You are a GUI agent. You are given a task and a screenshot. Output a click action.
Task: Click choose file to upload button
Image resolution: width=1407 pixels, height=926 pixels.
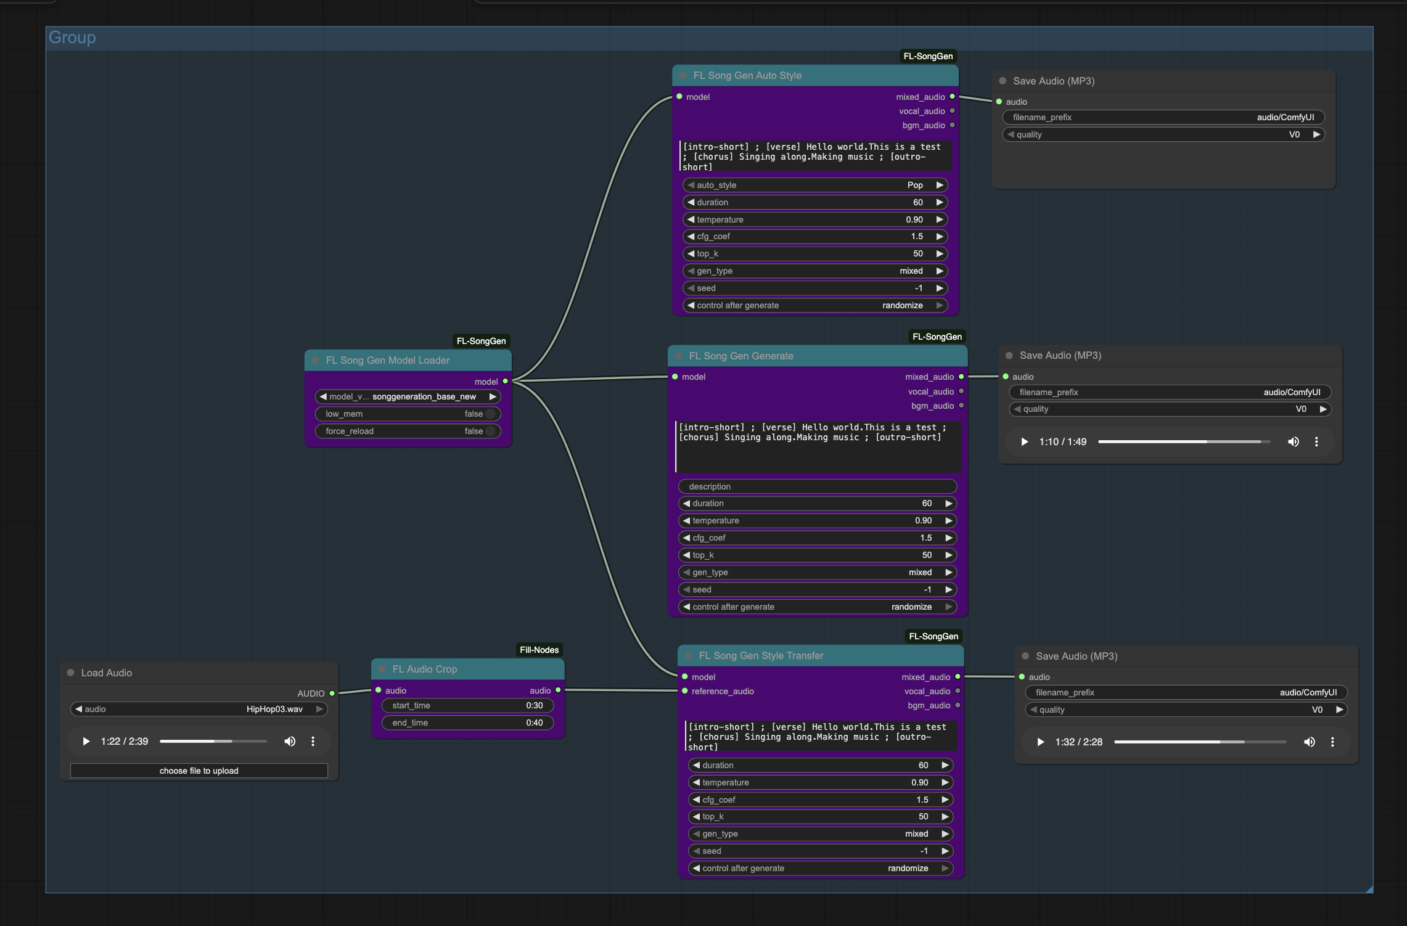(199, 771)
